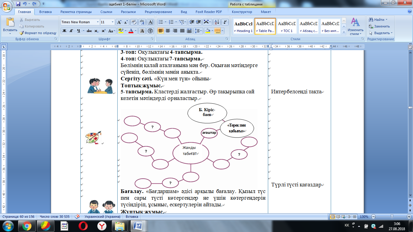Switch to print layout view in status bar
The image size is (413, 232).
[x=333, y=217]
